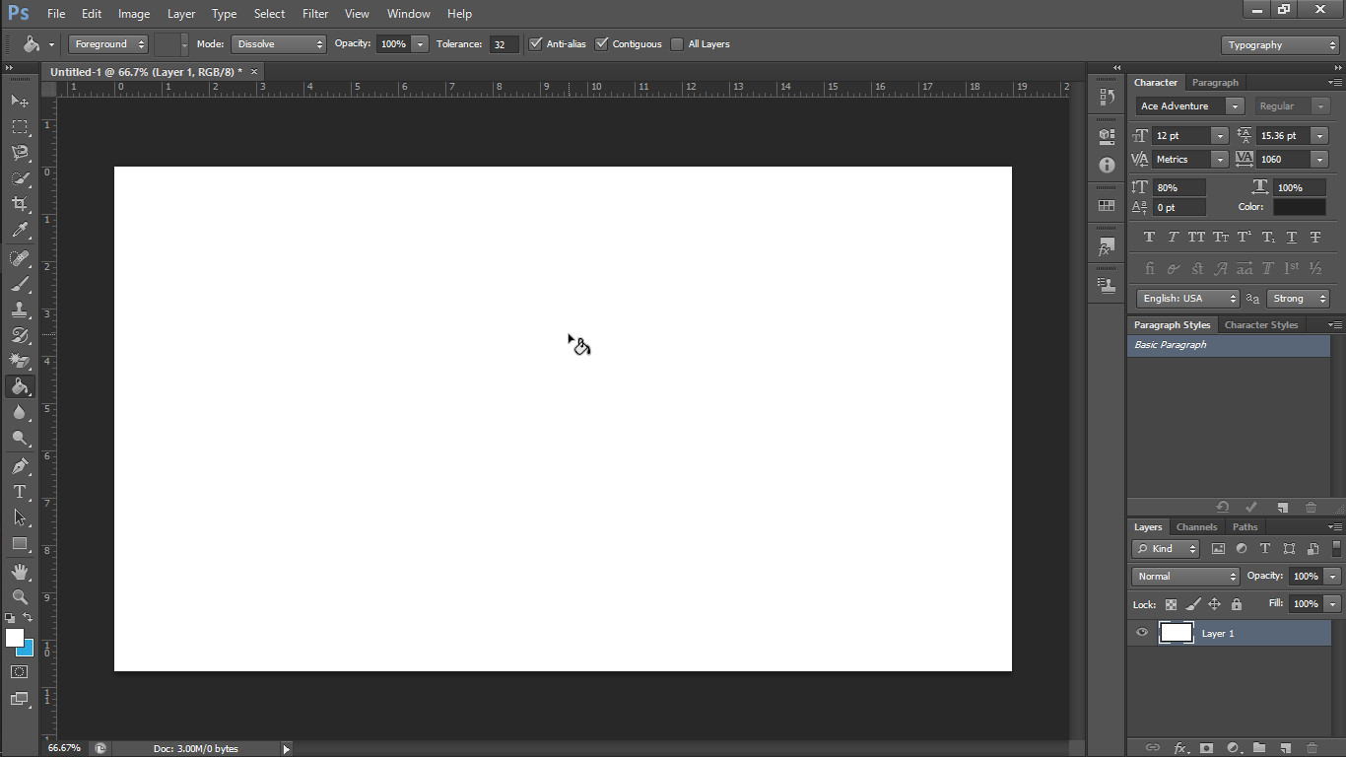Open the fill source Foreground dropdown
1346x757 pixels.
point(108,44)
